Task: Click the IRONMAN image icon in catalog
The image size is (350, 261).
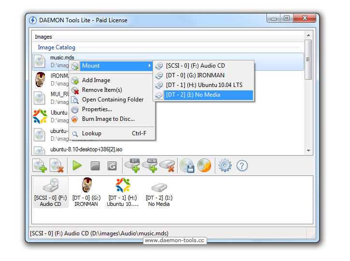Action: coord(40,80)
